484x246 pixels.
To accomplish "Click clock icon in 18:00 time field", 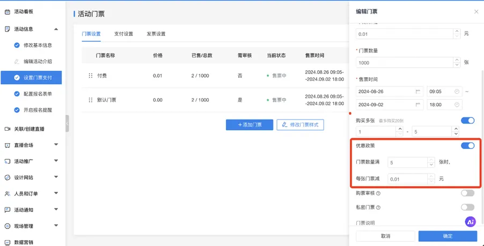I will click(457, 105).
